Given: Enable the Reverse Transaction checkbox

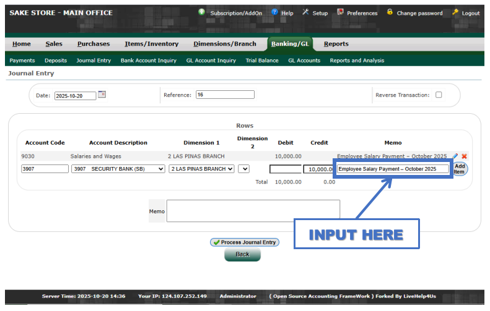Looking at the screenshot, I should click(x=439, y=95).
